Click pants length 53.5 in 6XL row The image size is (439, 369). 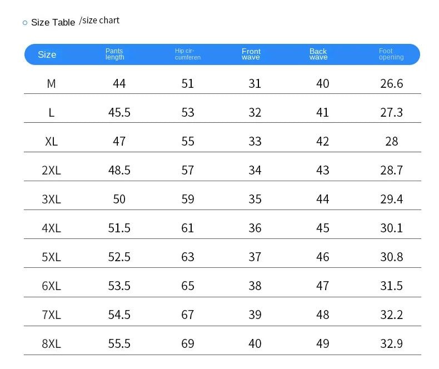(x=119, y=286)
